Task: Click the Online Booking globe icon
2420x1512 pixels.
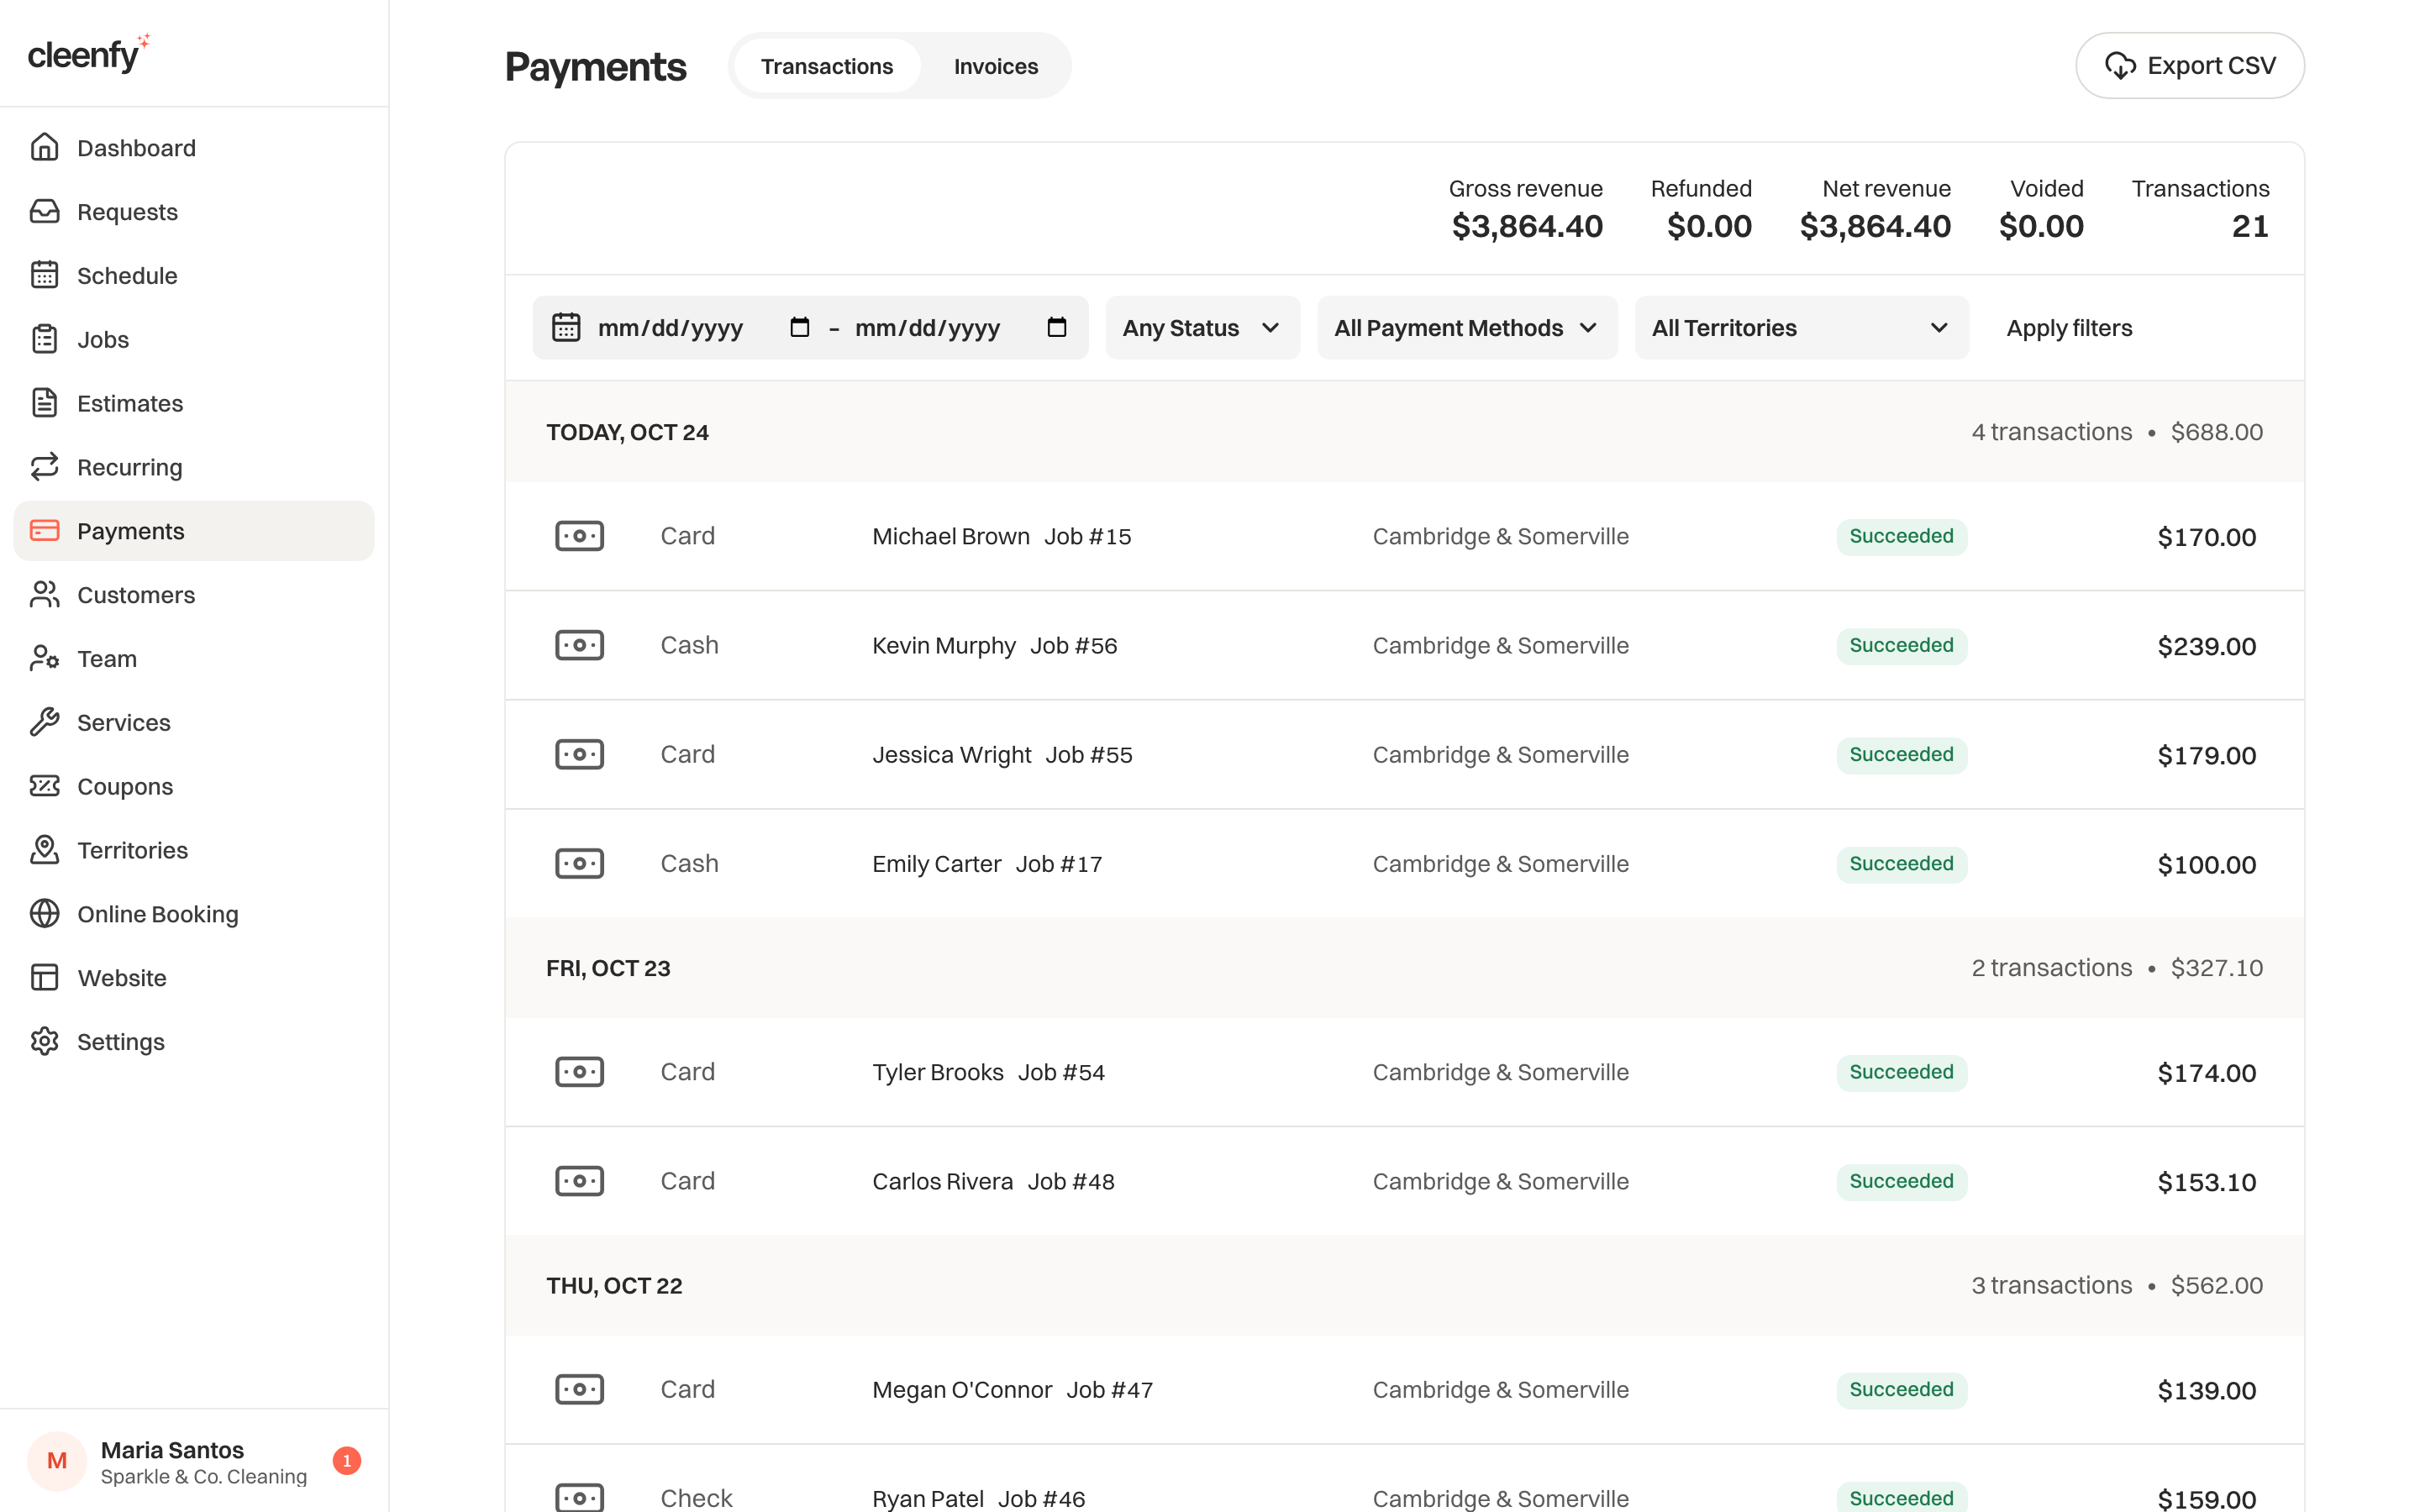Action: click(44, 914)
